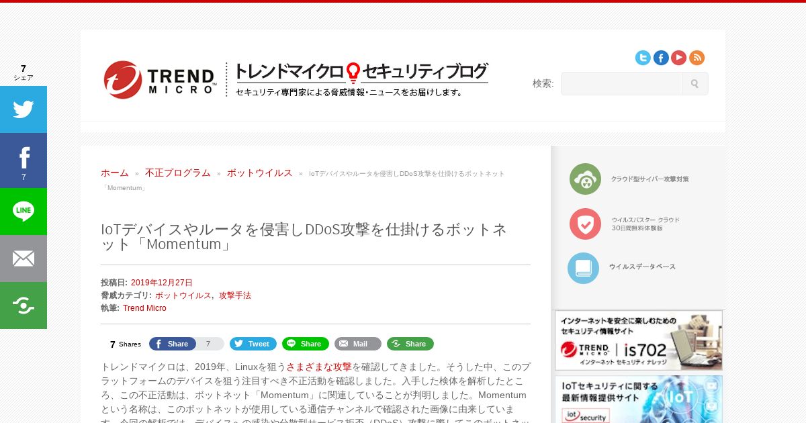Open 不正プログラム breadcrumb link
Screen dimensions: 806x423
pyautogui.click(x=178, y=173)
